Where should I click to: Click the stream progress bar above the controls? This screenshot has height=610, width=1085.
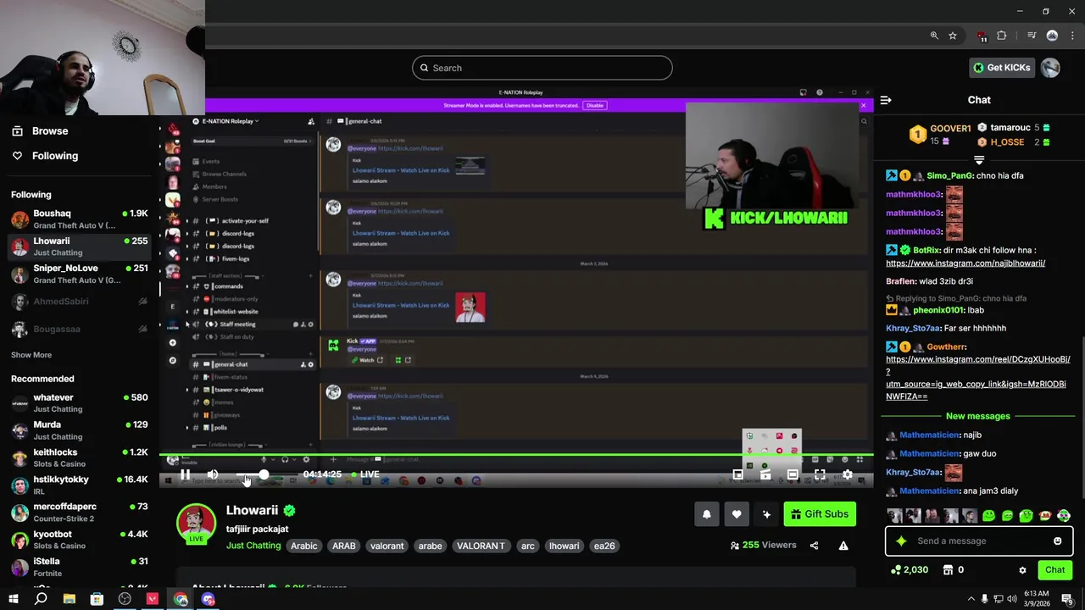pyautogui.click(x=516, y=455)
